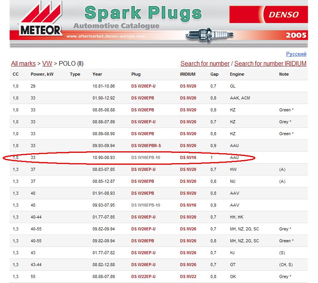The image size is (318, 283).
Task: Open iridium DS IW22 for GK engine
Action: click(x=188, y=277)
